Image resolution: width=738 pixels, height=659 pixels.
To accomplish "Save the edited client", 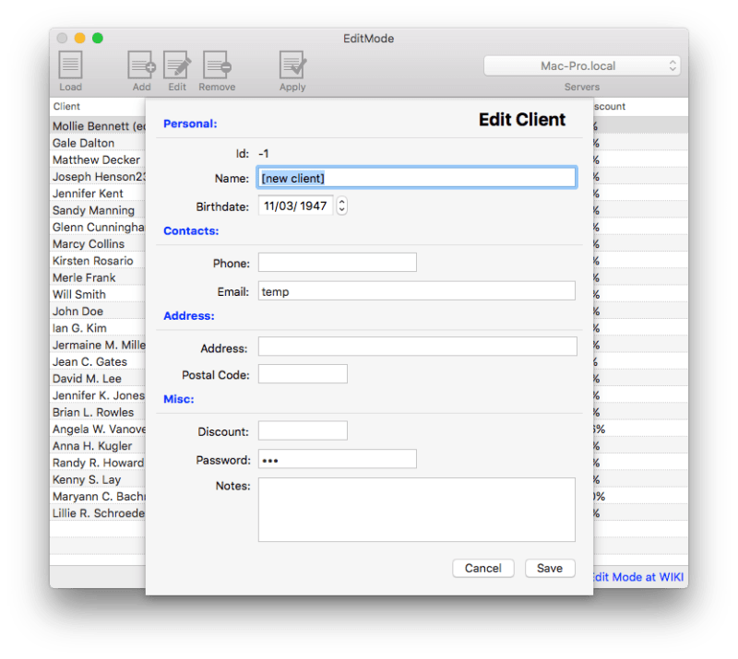I will pyautogui.click(x=550, y=568).
